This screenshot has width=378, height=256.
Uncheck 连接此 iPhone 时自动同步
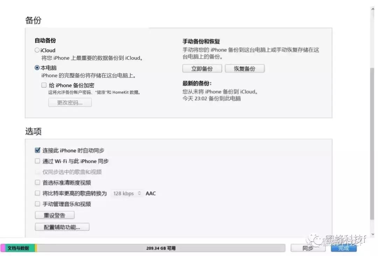click(x=37, y=151)
